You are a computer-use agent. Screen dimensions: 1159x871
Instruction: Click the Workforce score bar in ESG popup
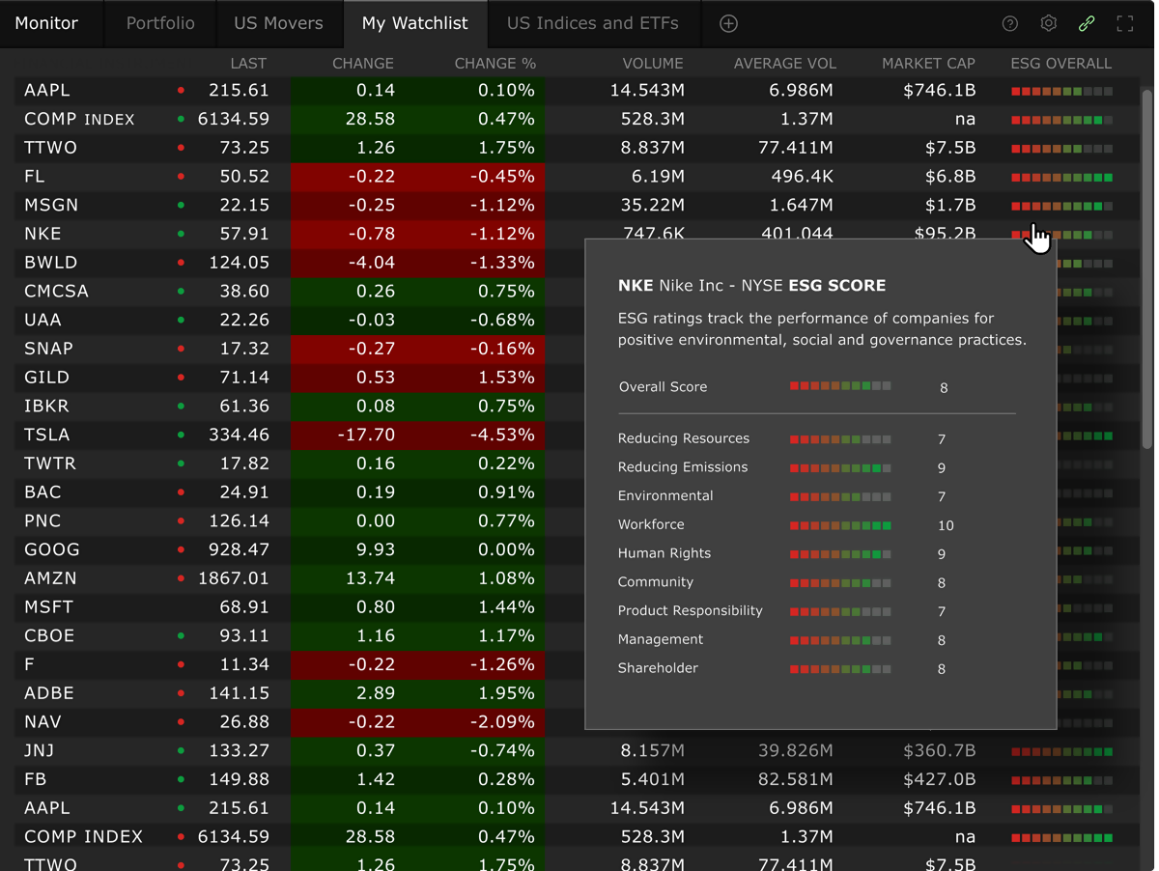(840, 525)
